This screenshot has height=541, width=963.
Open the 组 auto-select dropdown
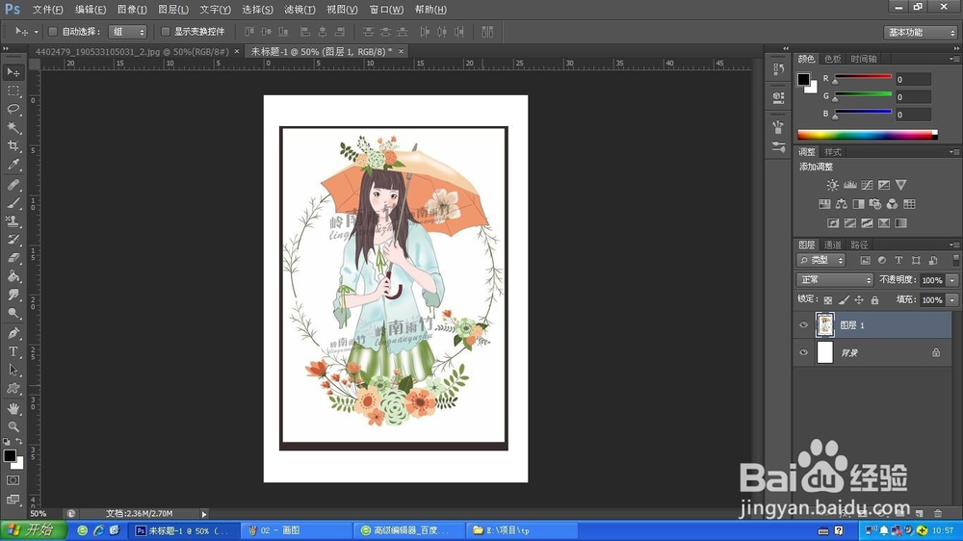128,32
